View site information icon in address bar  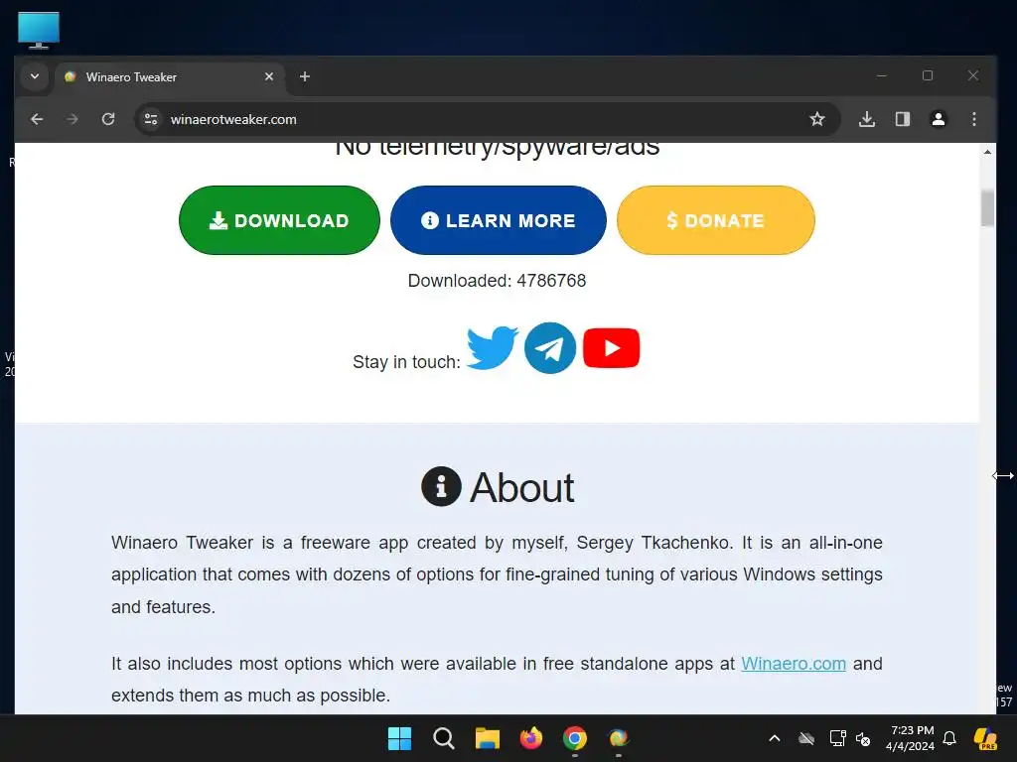[151, 119]
